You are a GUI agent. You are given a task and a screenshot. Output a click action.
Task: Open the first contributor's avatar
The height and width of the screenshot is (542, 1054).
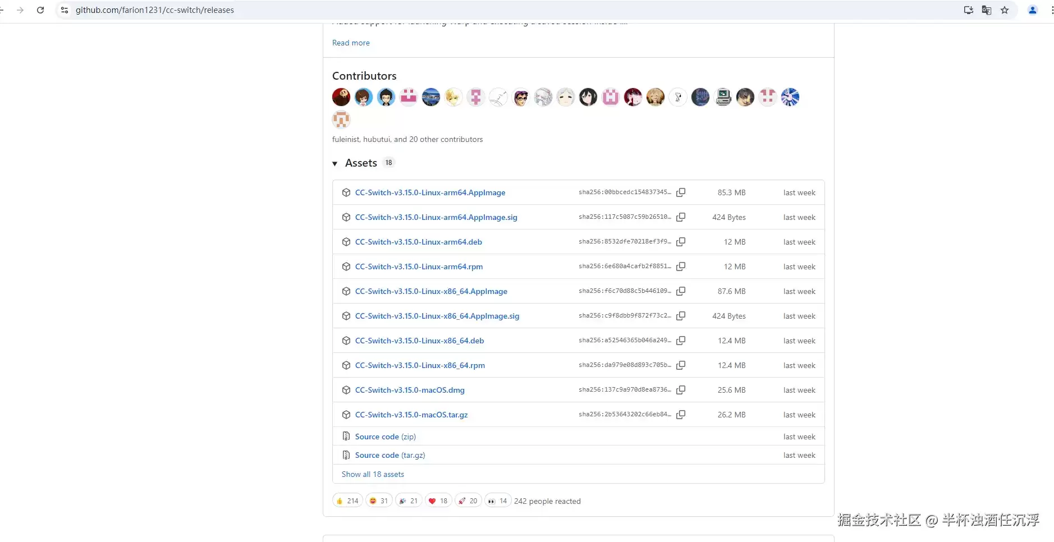[341, 97]
